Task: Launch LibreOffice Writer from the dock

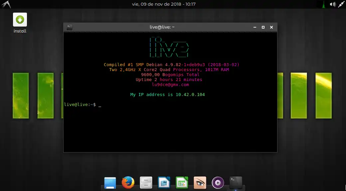Action: 164,182
